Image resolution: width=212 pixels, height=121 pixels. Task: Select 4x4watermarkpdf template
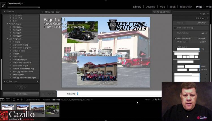pos(20,60)
